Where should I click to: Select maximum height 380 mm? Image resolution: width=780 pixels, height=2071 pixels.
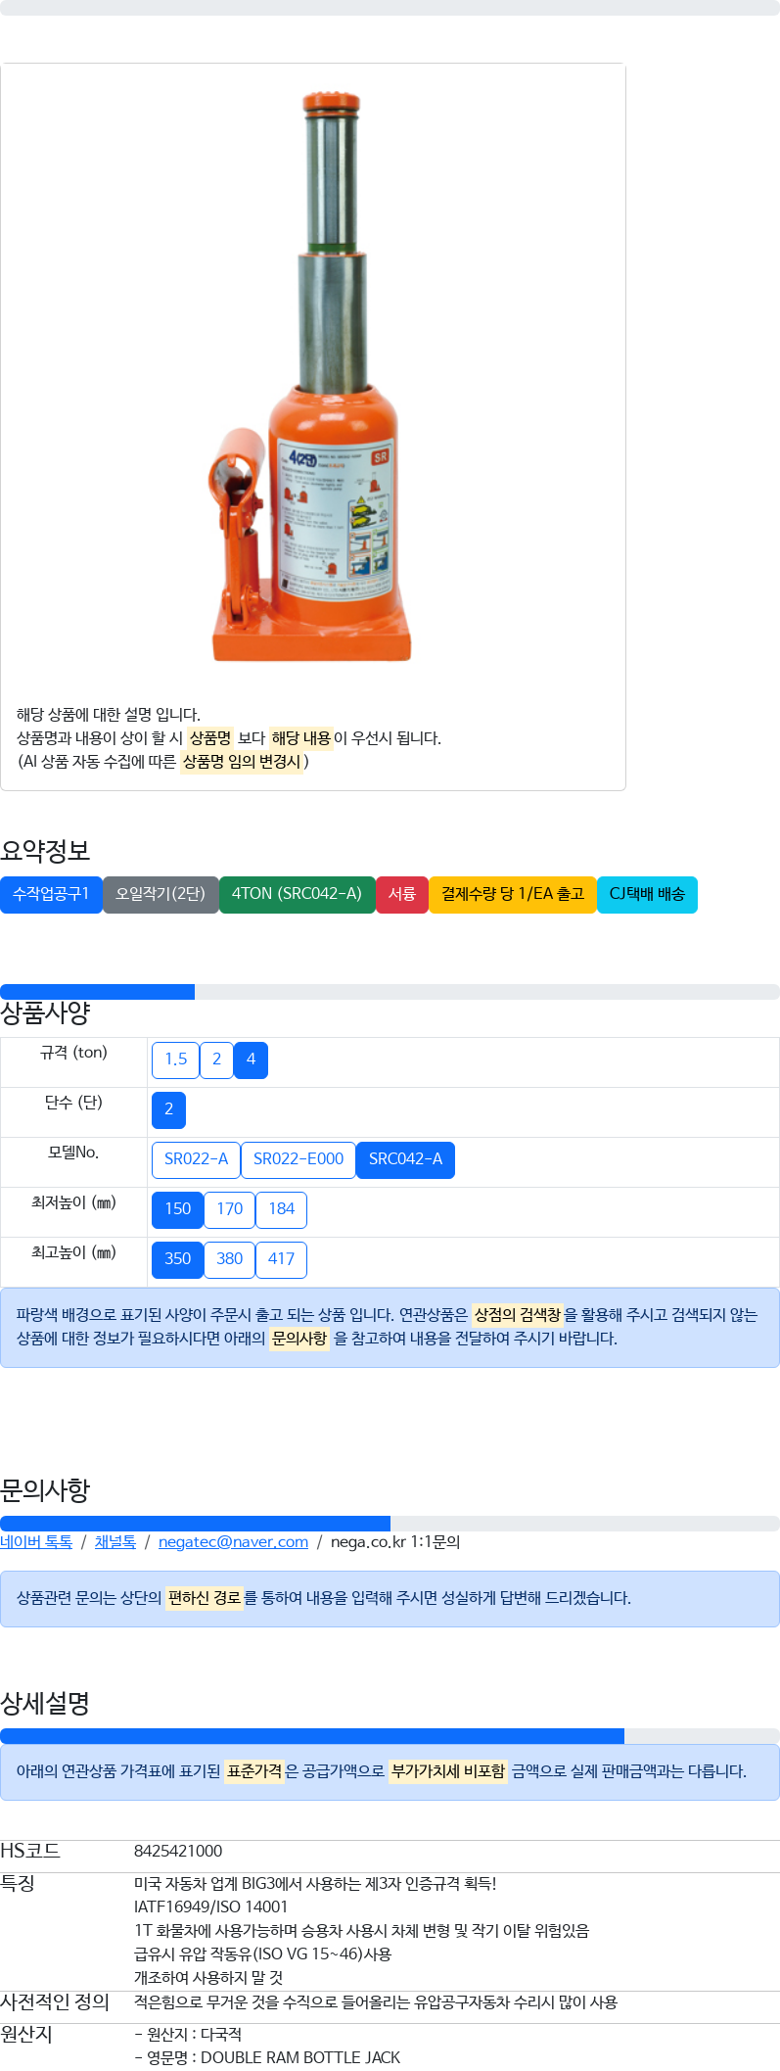pos(230,1259)
